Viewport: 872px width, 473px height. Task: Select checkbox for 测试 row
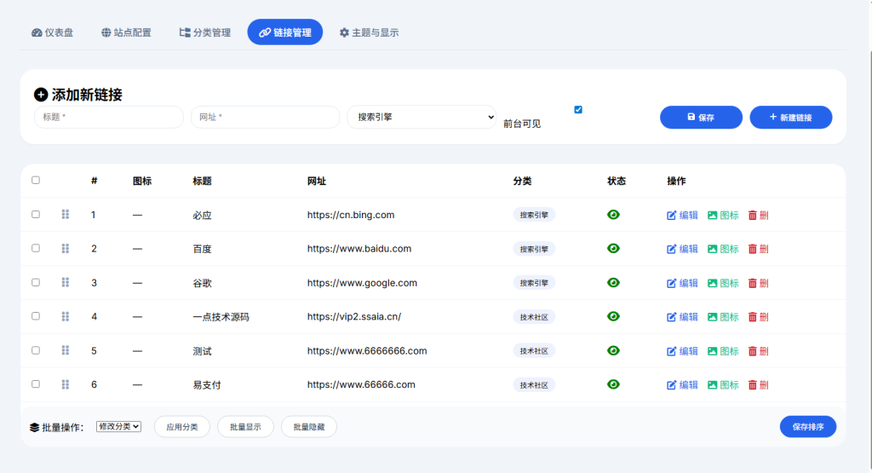[x=36, y=350]
